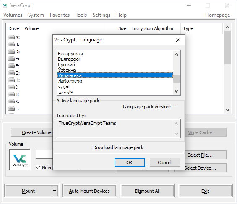
Task: Click the Select Device... button
Action: click(206, 168)
